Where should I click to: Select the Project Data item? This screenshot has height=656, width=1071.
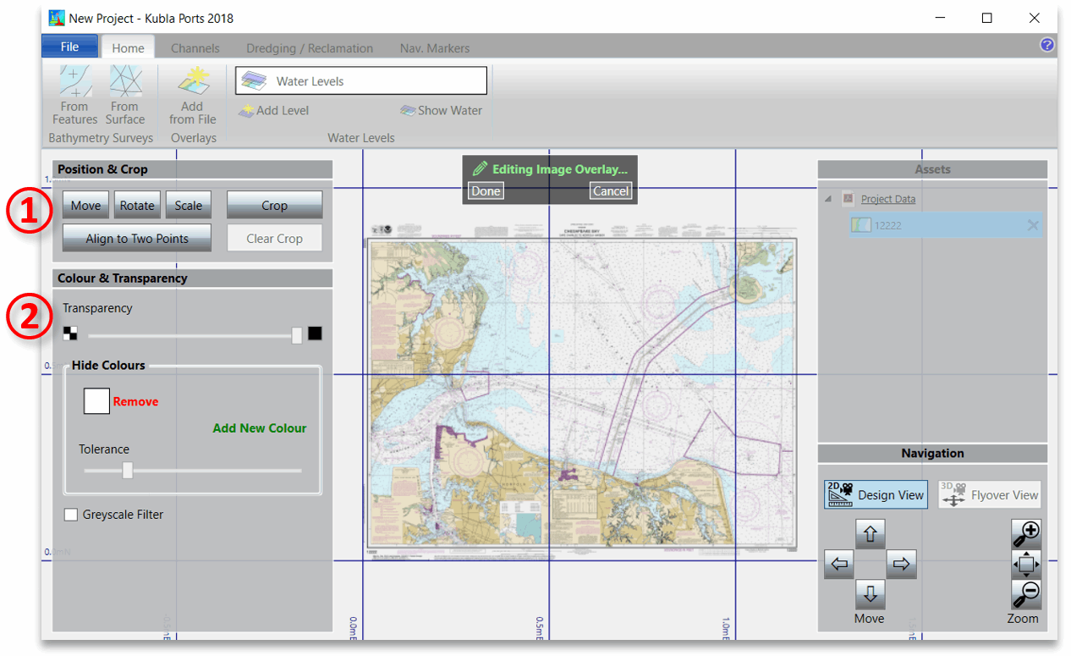(x=888, y=199)
